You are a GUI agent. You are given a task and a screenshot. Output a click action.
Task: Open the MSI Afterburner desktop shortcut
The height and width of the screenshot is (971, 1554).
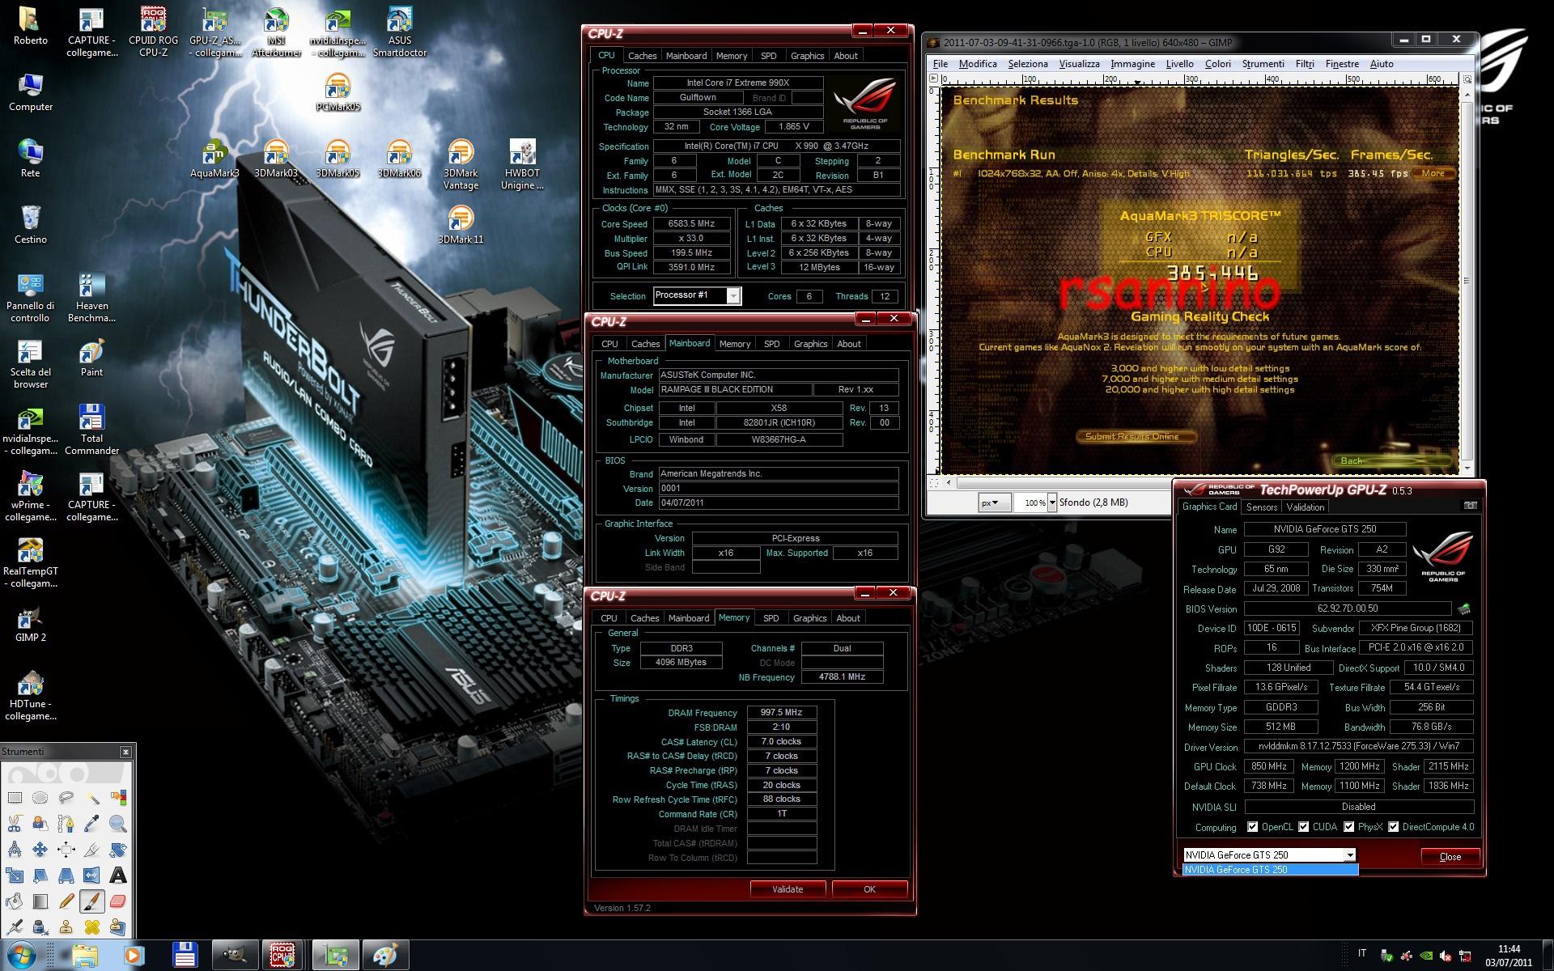(x=276, y=32)
